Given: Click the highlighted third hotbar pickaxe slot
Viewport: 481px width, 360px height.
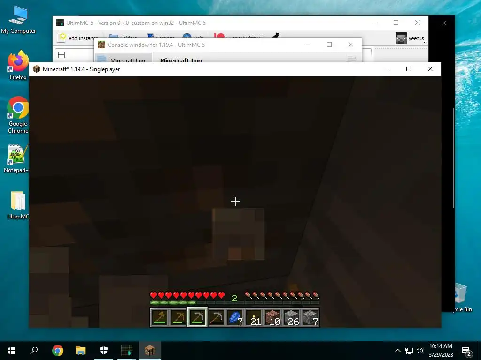Looking at the screenshot, I should [x=197, y=317].
